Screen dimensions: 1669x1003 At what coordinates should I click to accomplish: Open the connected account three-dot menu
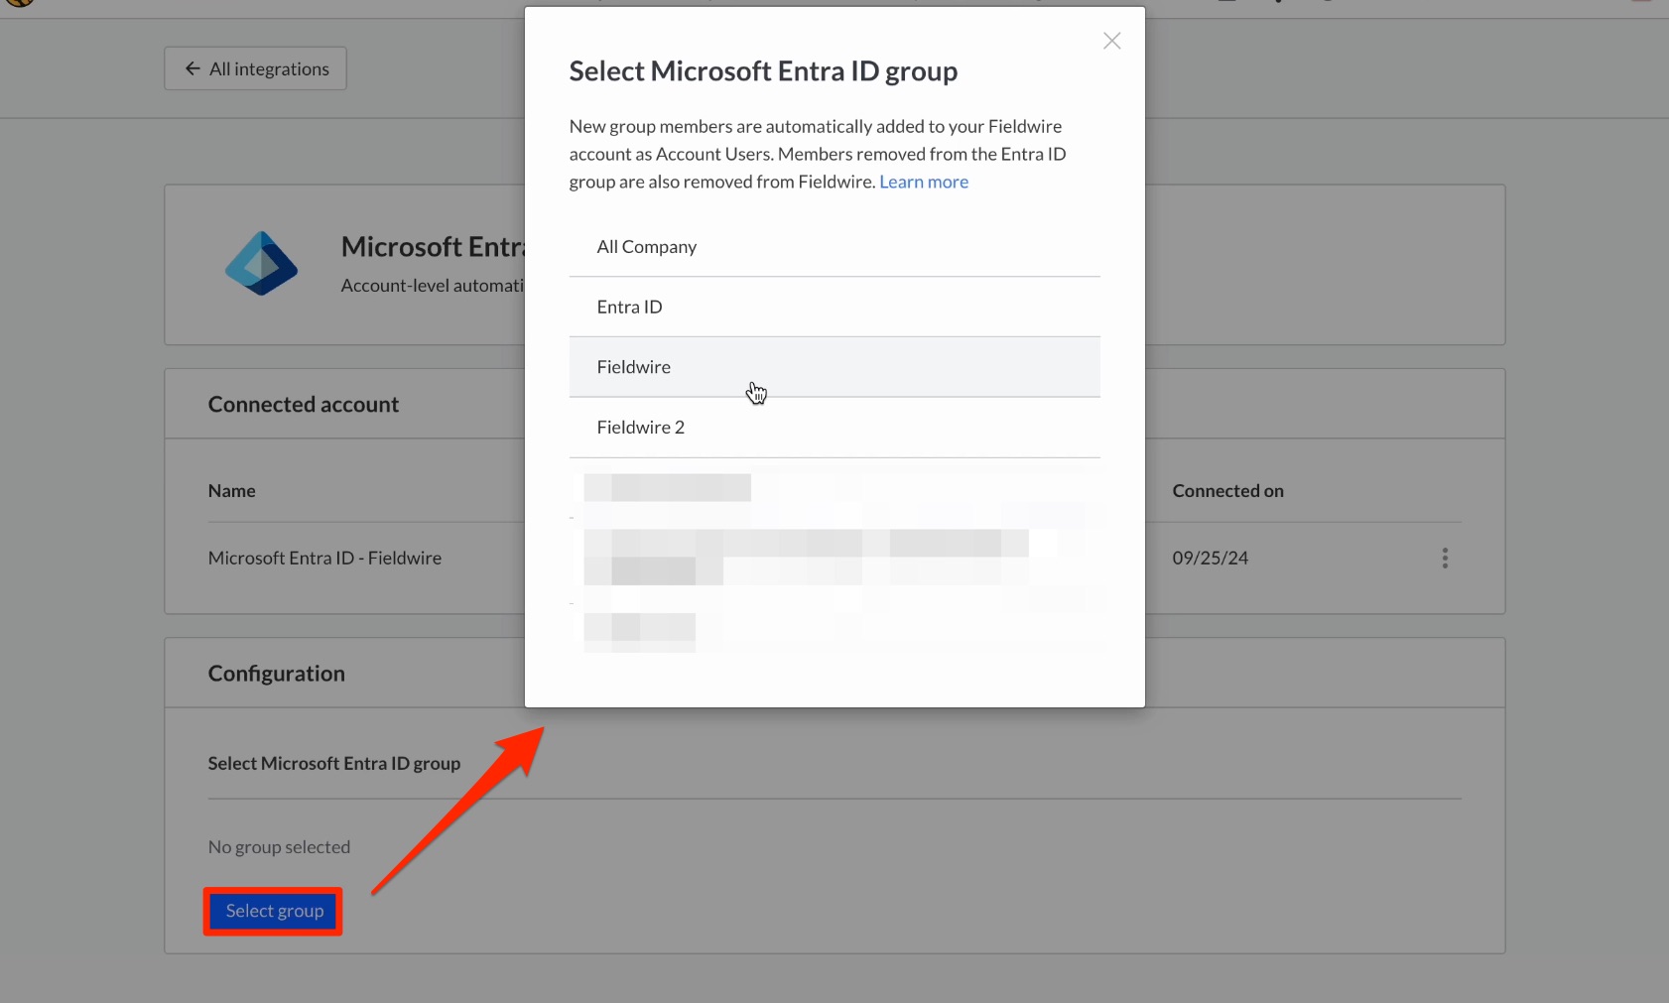pos(1445,559)
